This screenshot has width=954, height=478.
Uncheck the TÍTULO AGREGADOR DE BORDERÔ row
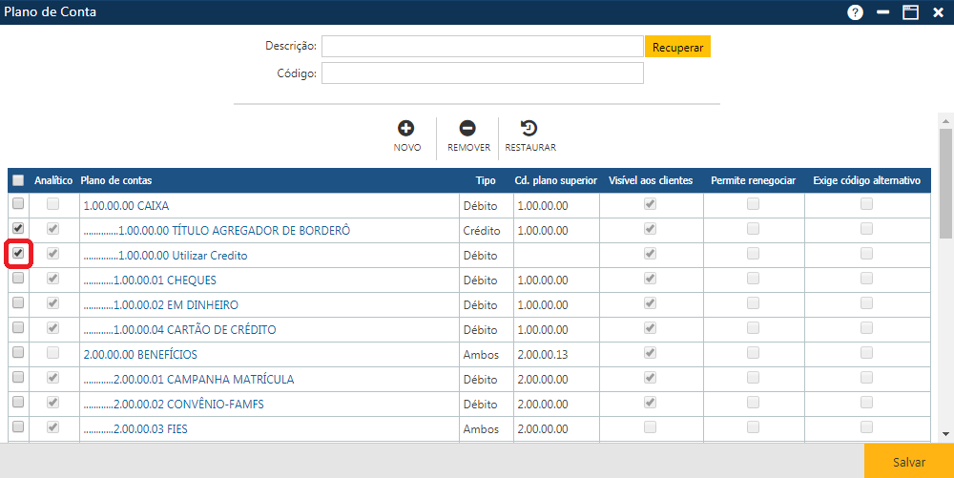coord(18,229)
